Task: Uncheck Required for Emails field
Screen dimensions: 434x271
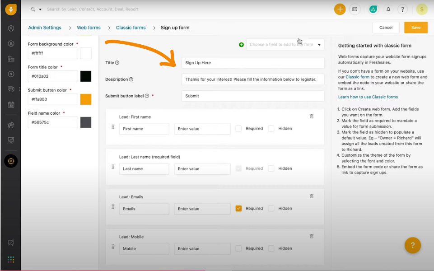Action: pyautogui.click(x=238, y=208)
